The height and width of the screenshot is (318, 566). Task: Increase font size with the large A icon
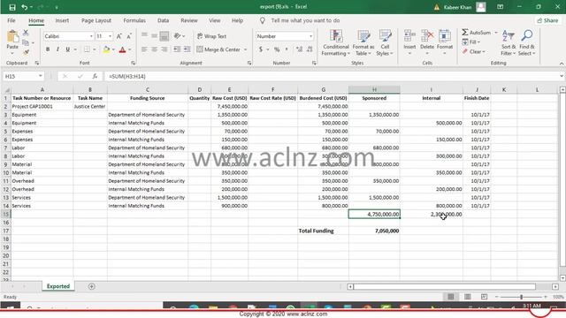click(119, 36)
